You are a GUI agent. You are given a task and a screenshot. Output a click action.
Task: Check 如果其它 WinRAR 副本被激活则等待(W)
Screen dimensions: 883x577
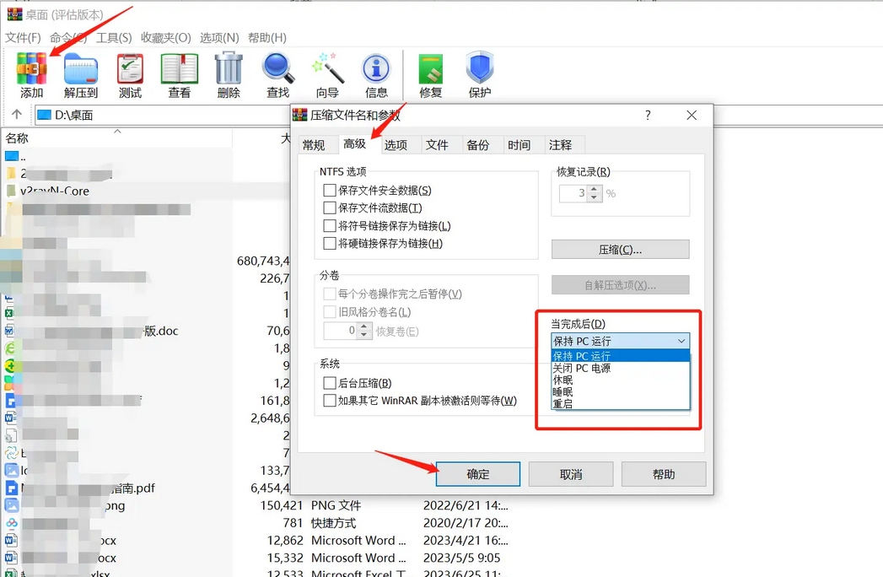[330, 401]
